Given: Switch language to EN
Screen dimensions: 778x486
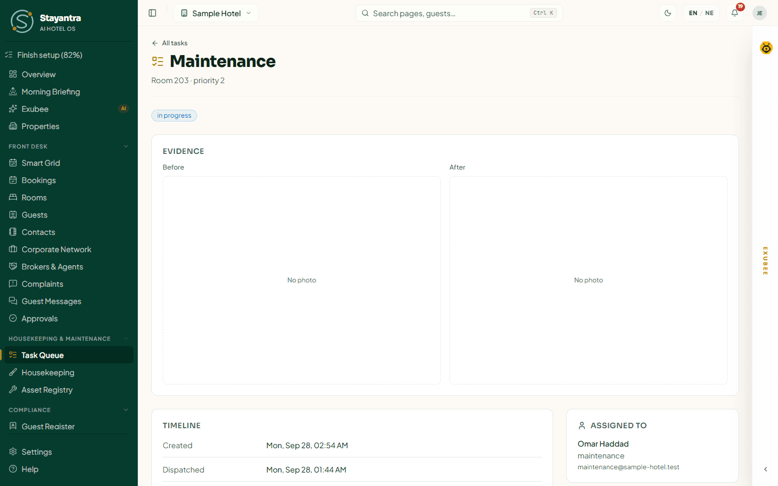Looking at the screenshot, I should tap(693, 13).
